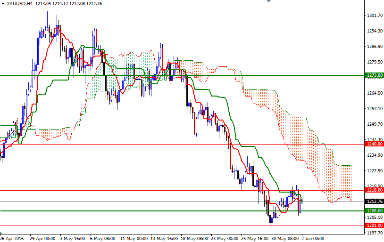Viewport: 384px width, 242px height.
Task: Click the 1257.10 value on price scale
Action: (x=374, y=109)
